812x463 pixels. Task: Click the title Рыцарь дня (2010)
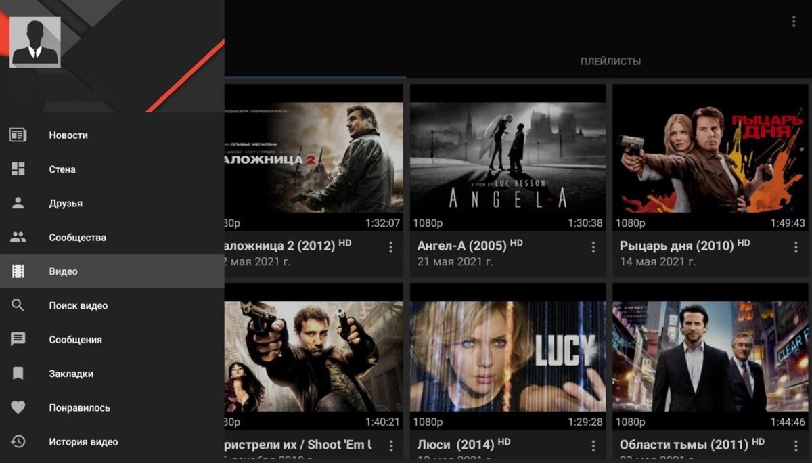(677, 246)
